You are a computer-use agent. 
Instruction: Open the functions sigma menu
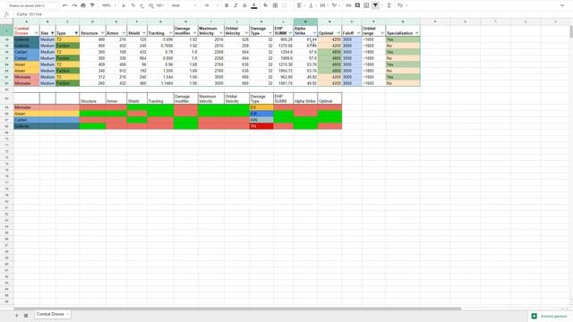click(389, 5)
